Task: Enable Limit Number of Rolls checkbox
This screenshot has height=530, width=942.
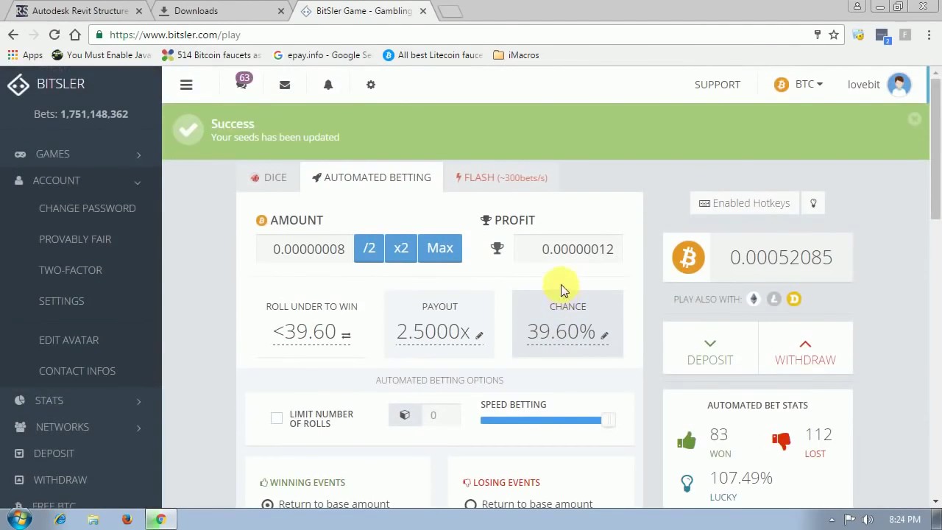Action: click(x=277, y=418)
